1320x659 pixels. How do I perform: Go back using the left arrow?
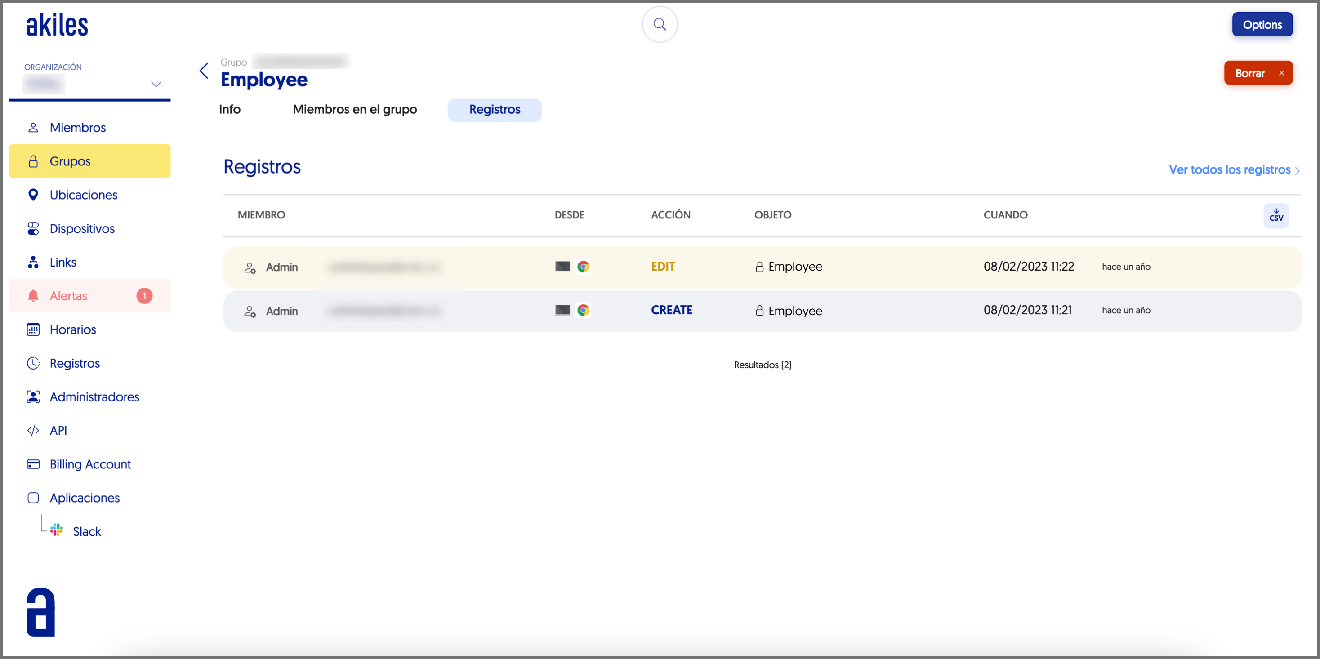click(204, 71)
